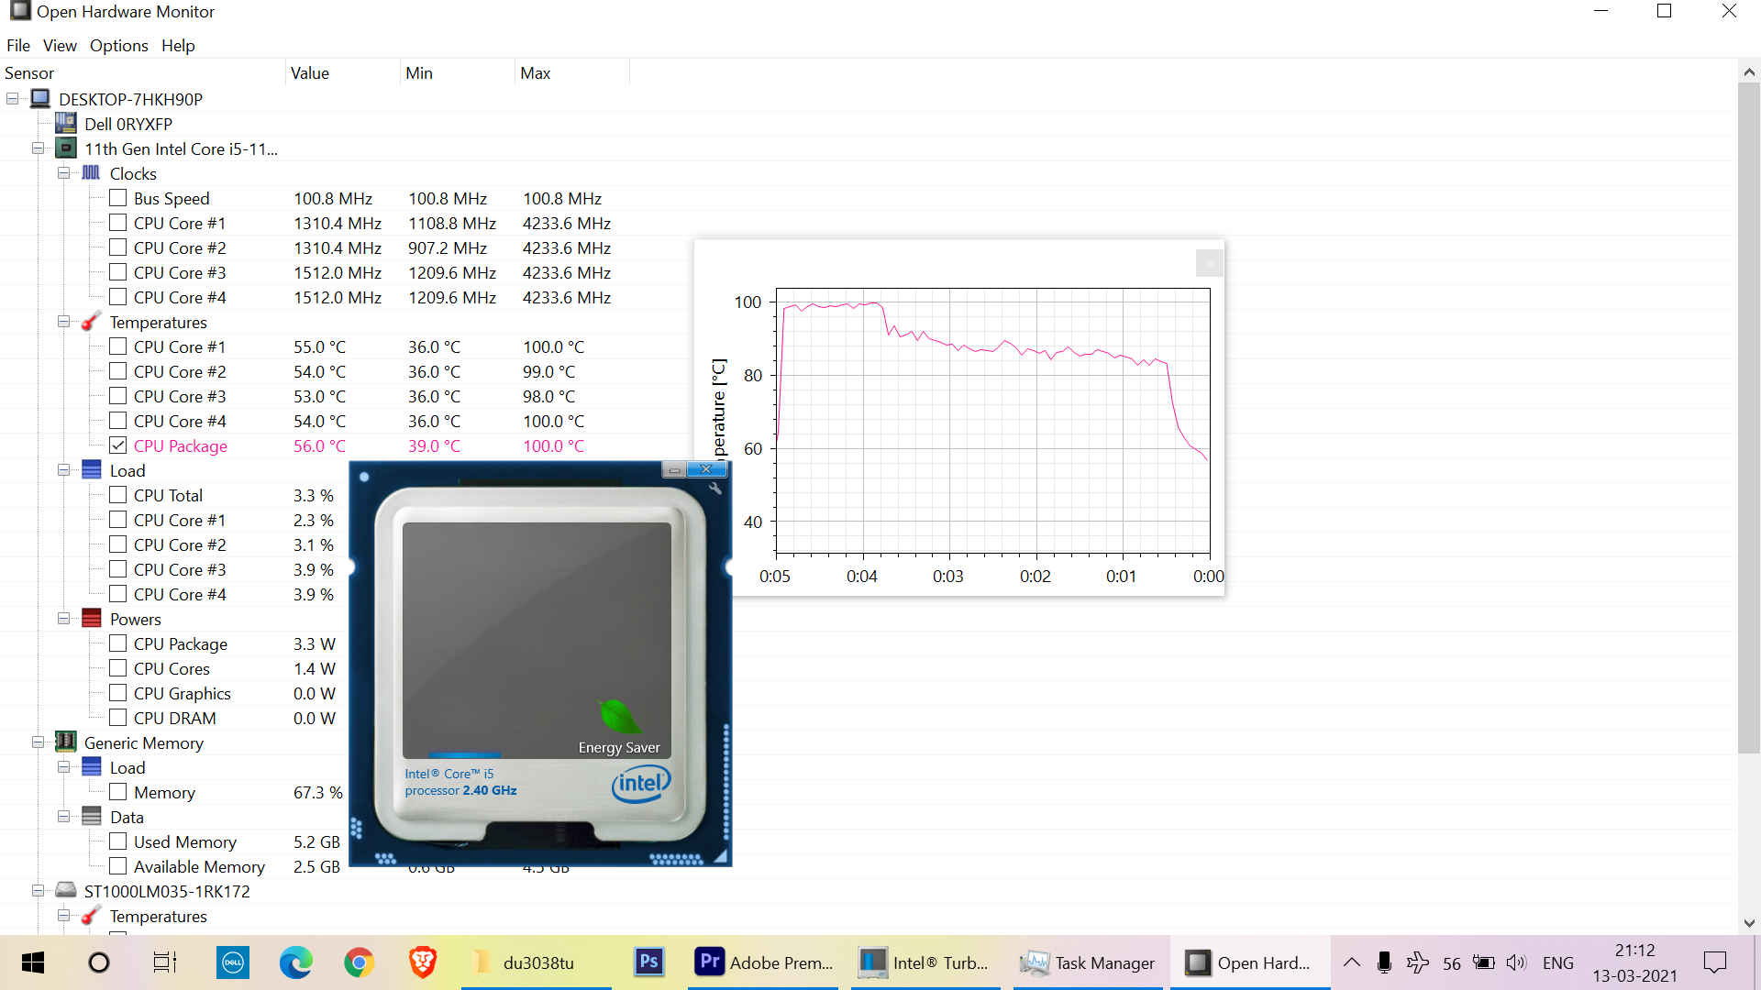Click the Powers category icon
The image size is (1761, 990).
[x=91, y=618]
